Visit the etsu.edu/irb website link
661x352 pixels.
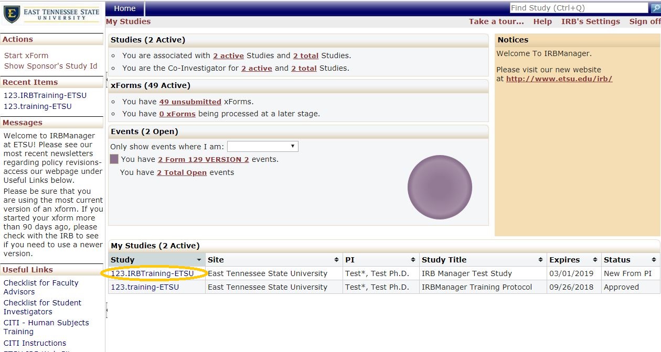(559, 79)
